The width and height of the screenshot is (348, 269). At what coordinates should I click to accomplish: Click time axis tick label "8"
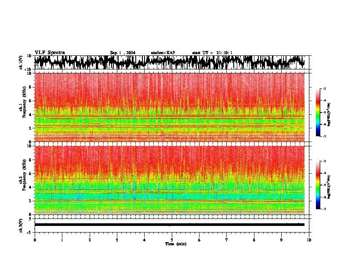(254, 240)
